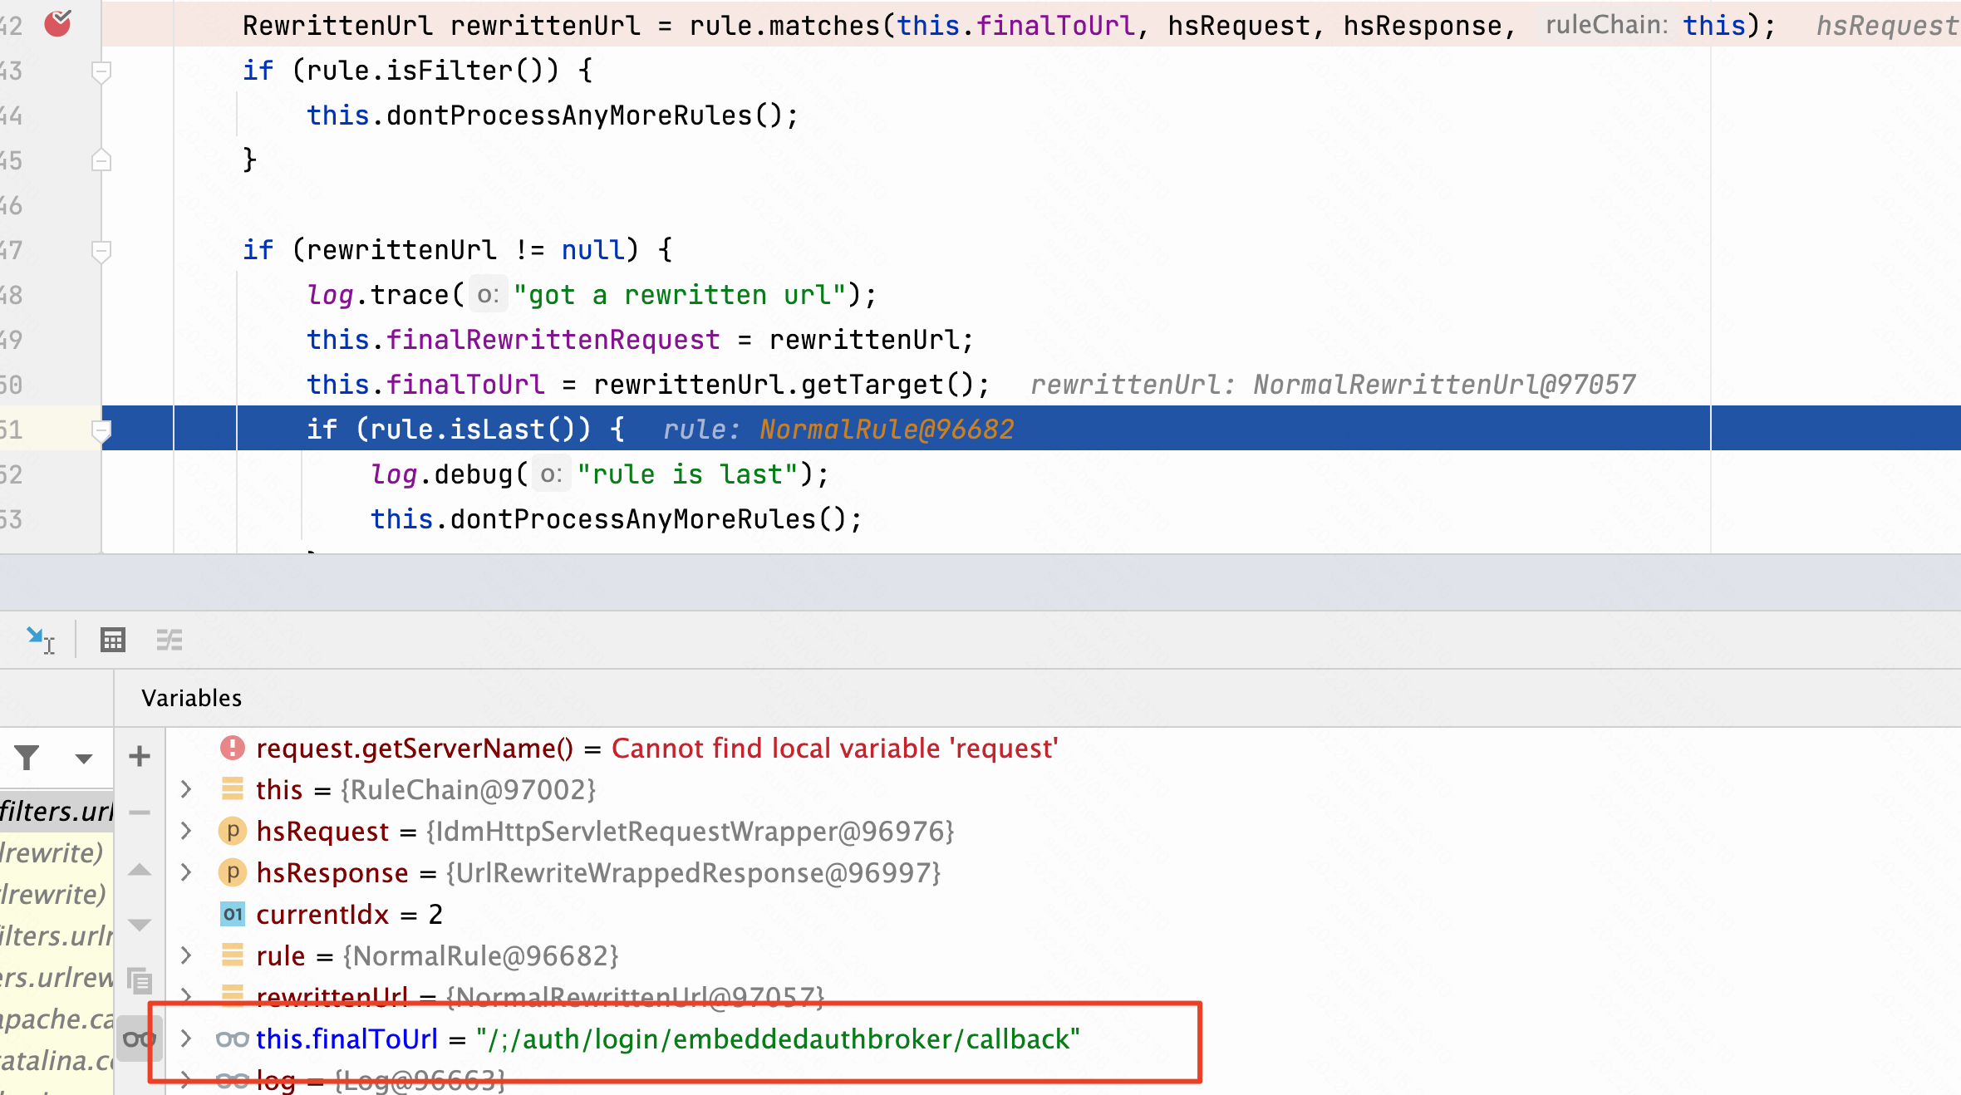Click the inline hint 'NormalRewrittenUrl@97057'

point(1444,385)
